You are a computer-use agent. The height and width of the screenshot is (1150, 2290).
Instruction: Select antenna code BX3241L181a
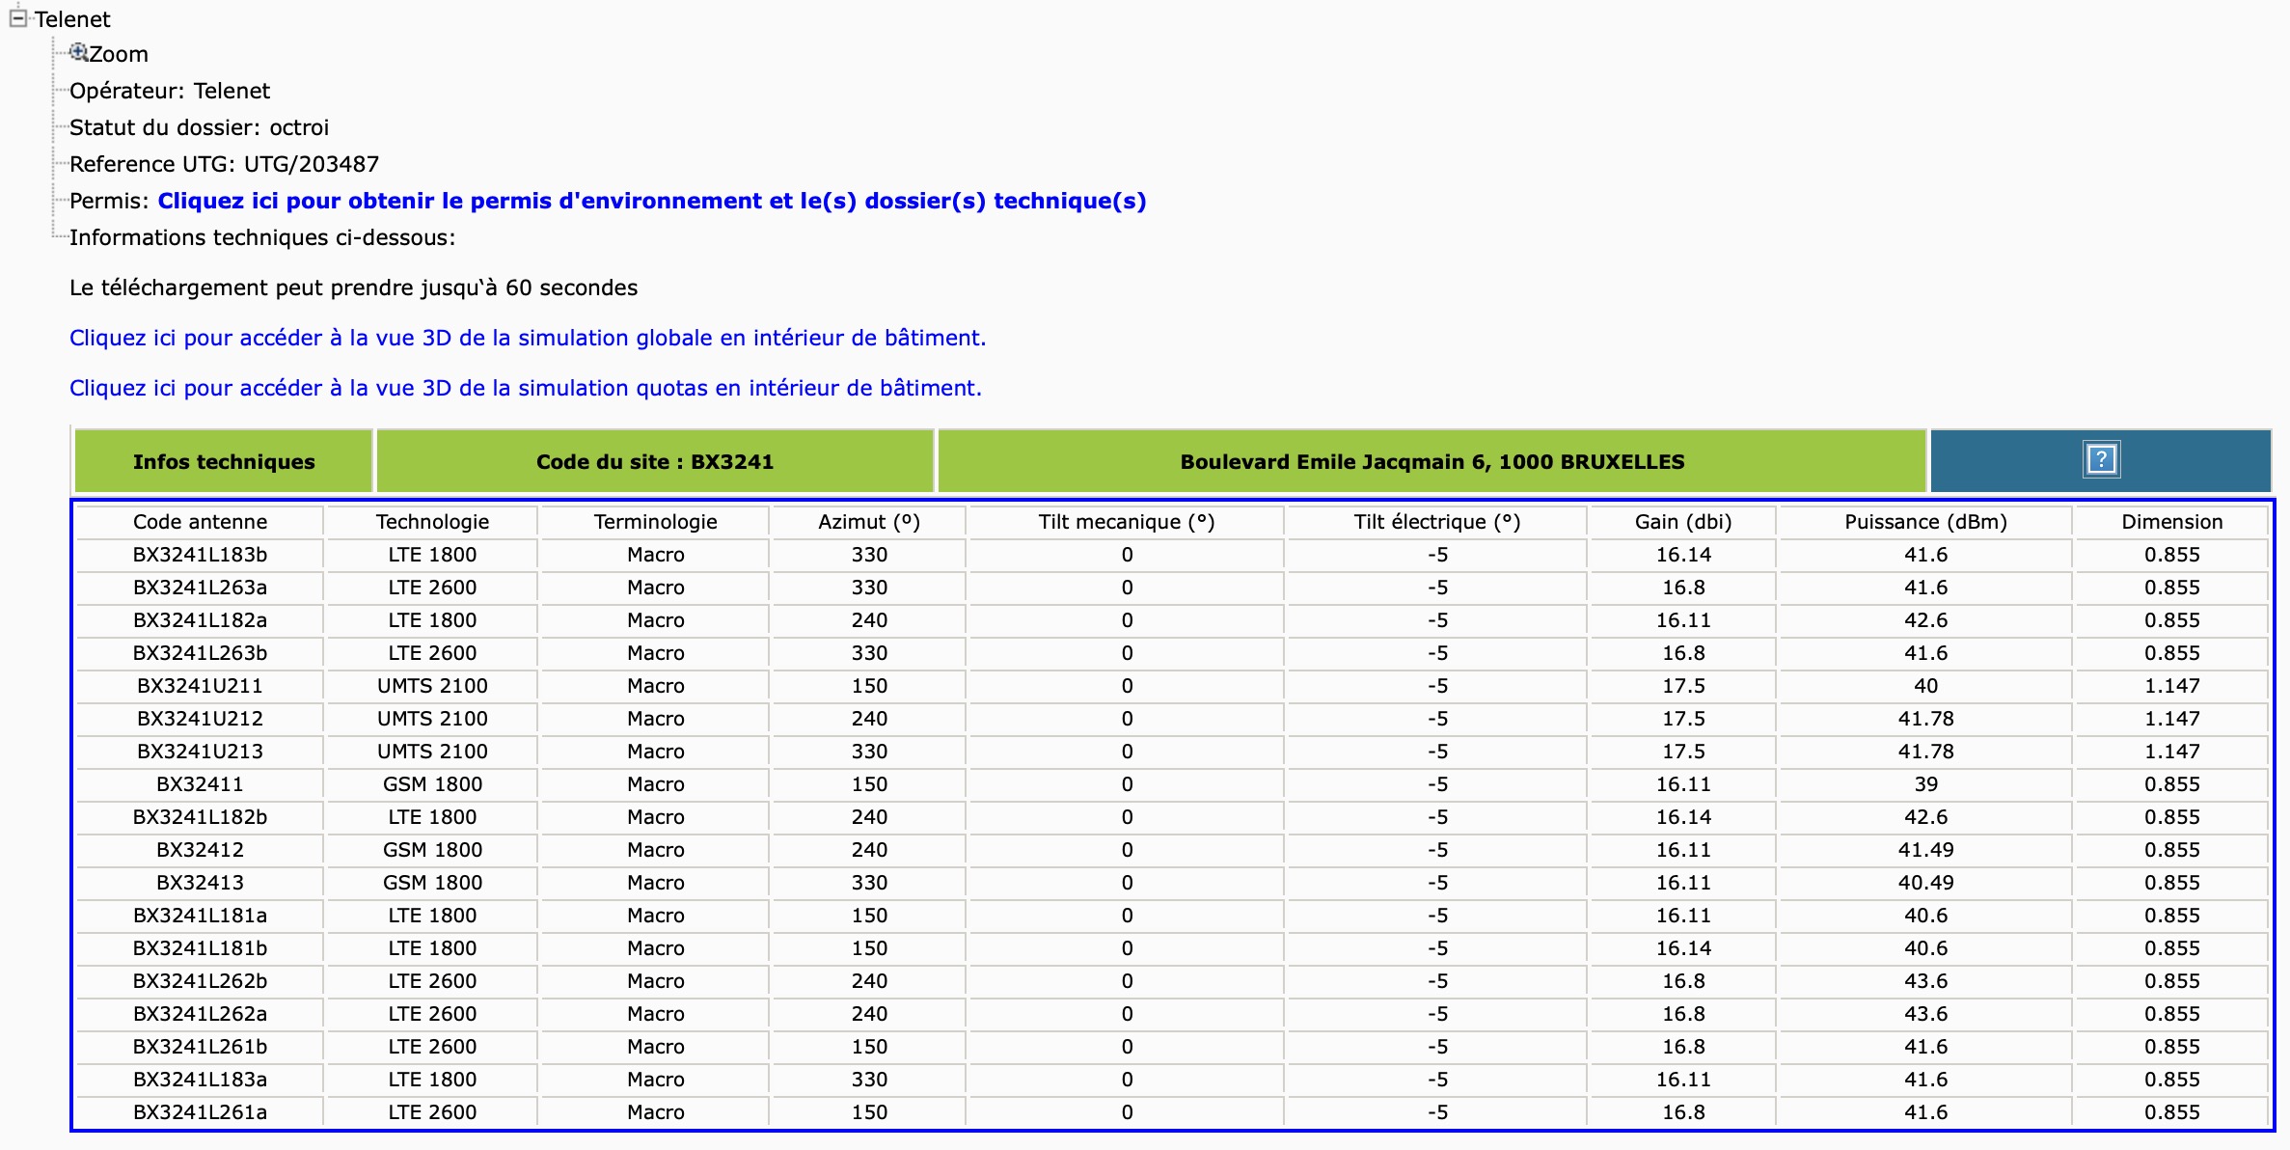pyautogui.click(x=200, y=916)
